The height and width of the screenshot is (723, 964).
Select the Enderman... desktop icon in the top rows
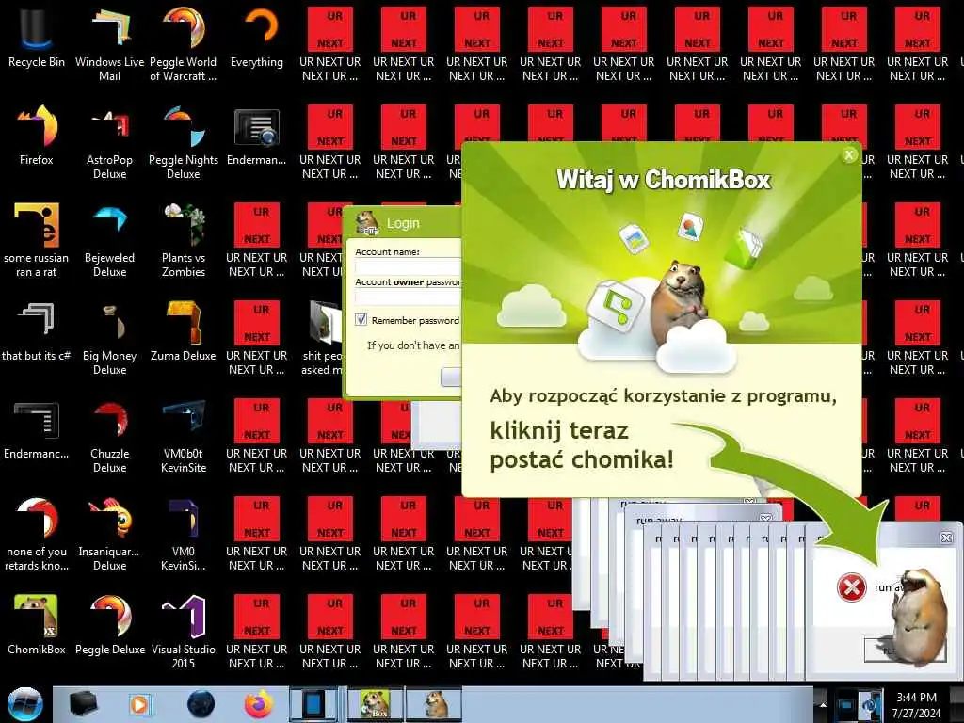257,137
